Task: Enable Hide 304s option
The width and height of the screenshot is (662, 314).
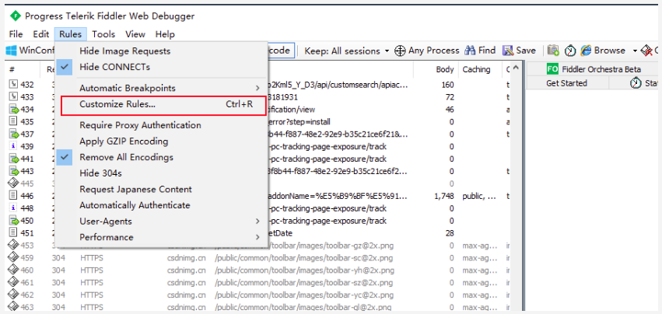Action: click(x=161, y=173)
